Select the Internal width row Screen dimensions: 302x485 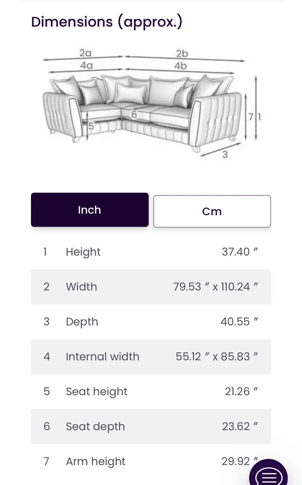[151, 357]
